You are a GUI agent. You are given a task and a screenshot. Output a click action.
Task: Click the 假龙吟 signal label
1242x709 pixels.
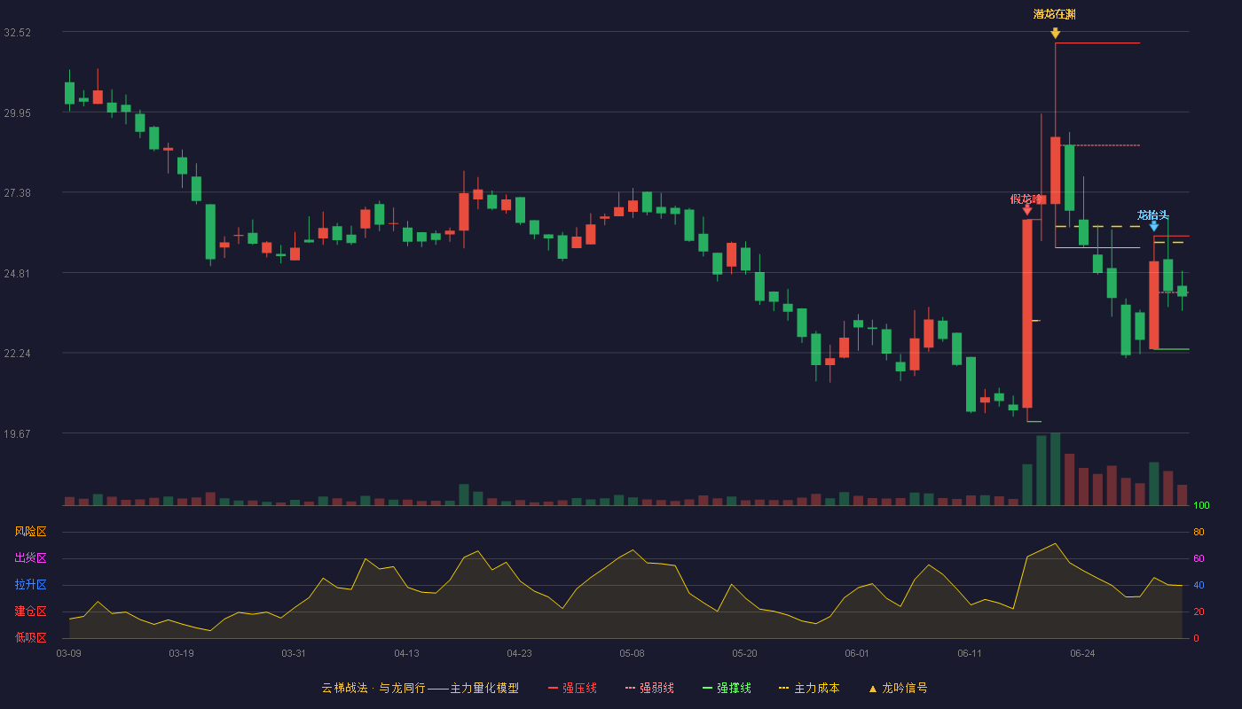[x=1026, y=199]
